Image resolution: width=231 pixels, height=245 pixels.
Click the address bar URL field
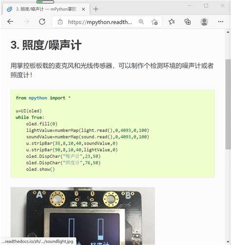[100, 22]
